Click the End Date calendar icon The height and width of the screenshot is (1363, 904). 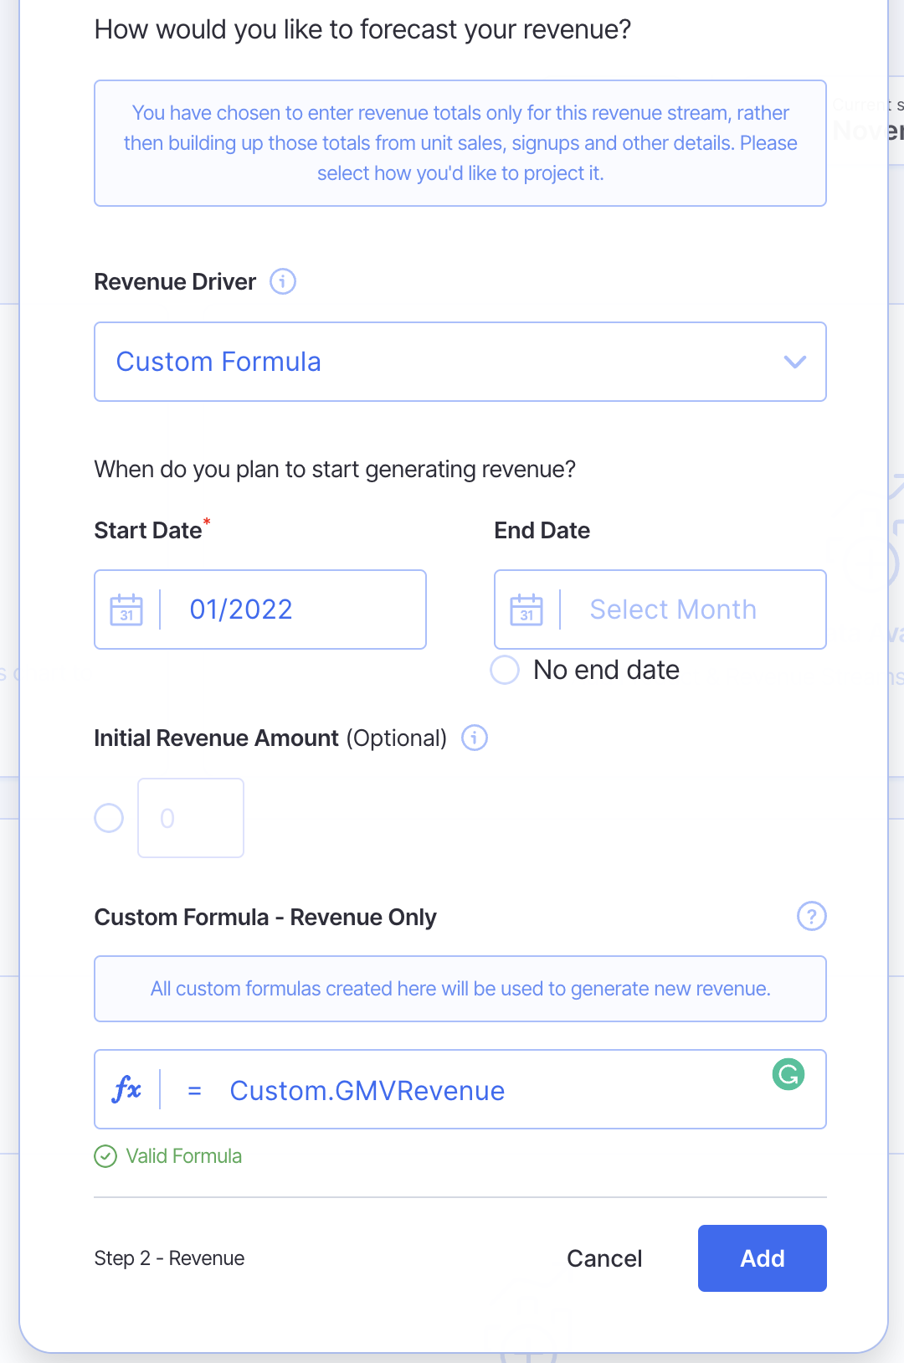click(x=526, y=609)
